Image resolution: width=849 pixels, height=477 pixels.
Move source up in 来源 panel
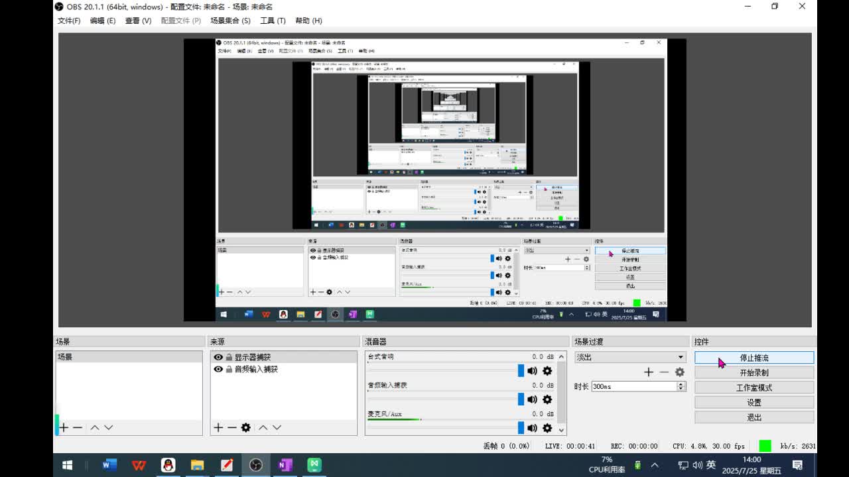[263, 428]
